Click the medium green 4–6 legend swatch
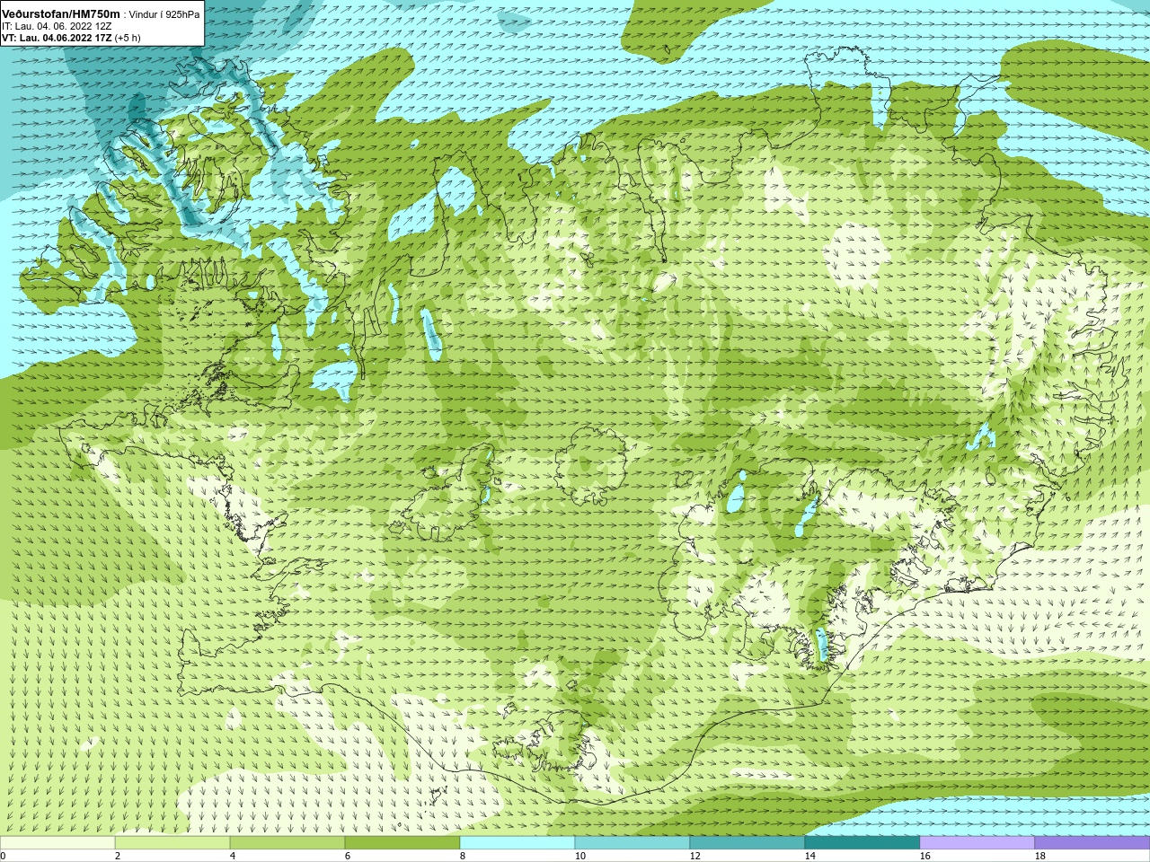This screenshot has width=1150, height=862. 287,843
